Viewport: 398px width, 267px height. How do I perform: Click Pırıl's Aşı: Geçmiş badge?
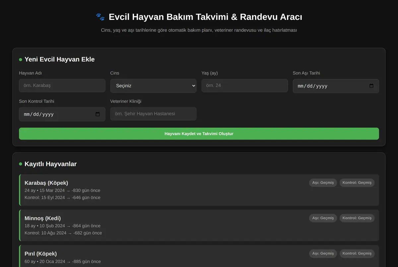(323, 253)
